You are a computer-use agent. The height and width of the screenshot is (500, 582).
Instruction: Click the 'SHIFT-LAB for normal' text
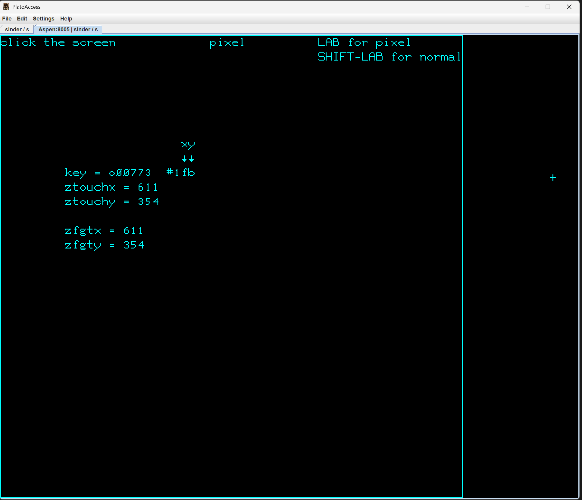pos(389,57)
